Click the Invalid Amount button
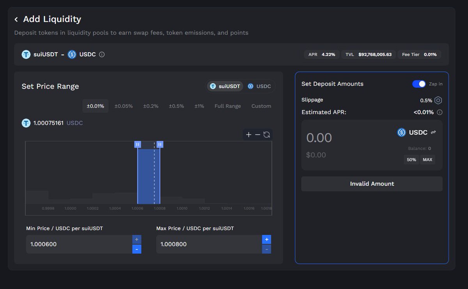 [372, 184]
